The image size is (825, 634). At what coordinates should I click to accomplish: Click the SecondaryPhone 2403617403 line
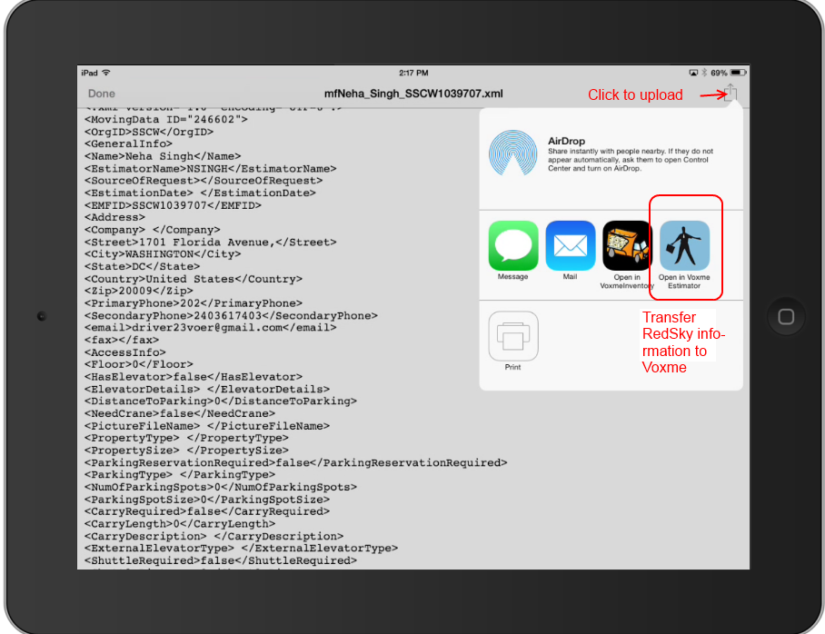point(231,316)
